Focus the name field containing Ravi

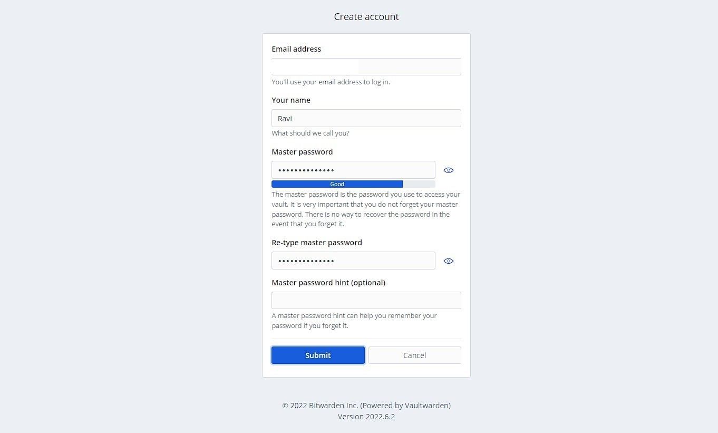366,118
